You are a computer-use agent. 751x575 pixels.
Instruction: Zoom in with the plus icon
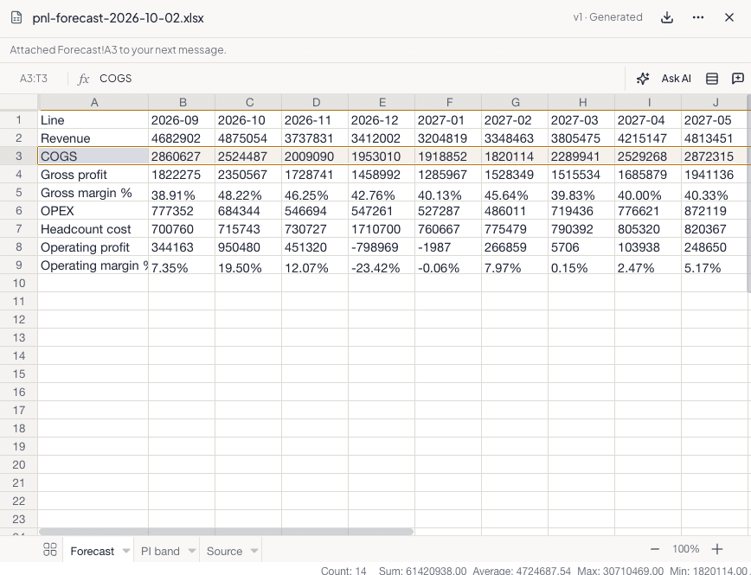[717, 549]
